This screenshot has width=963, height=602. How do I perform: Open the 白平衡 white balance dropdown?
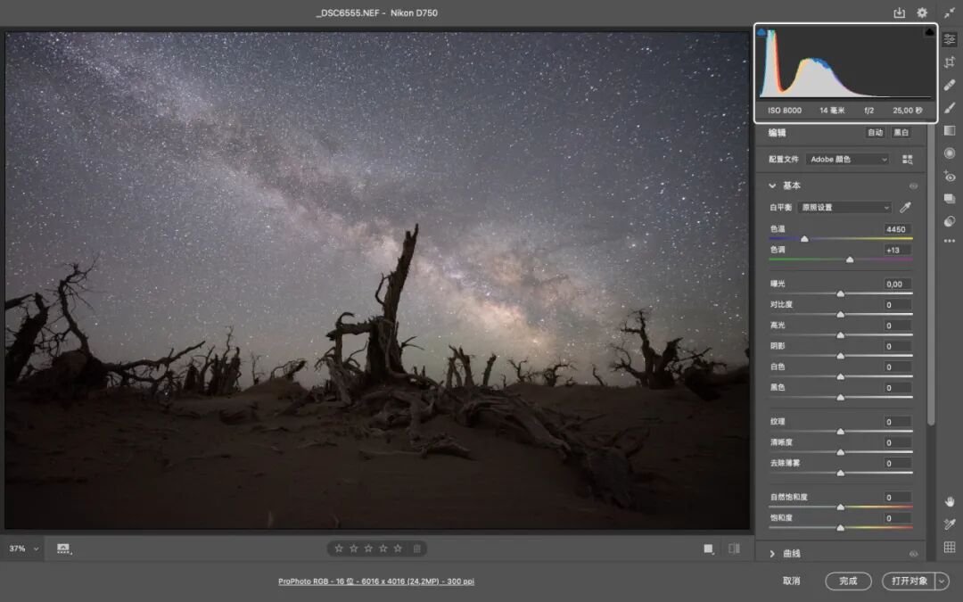844,208
